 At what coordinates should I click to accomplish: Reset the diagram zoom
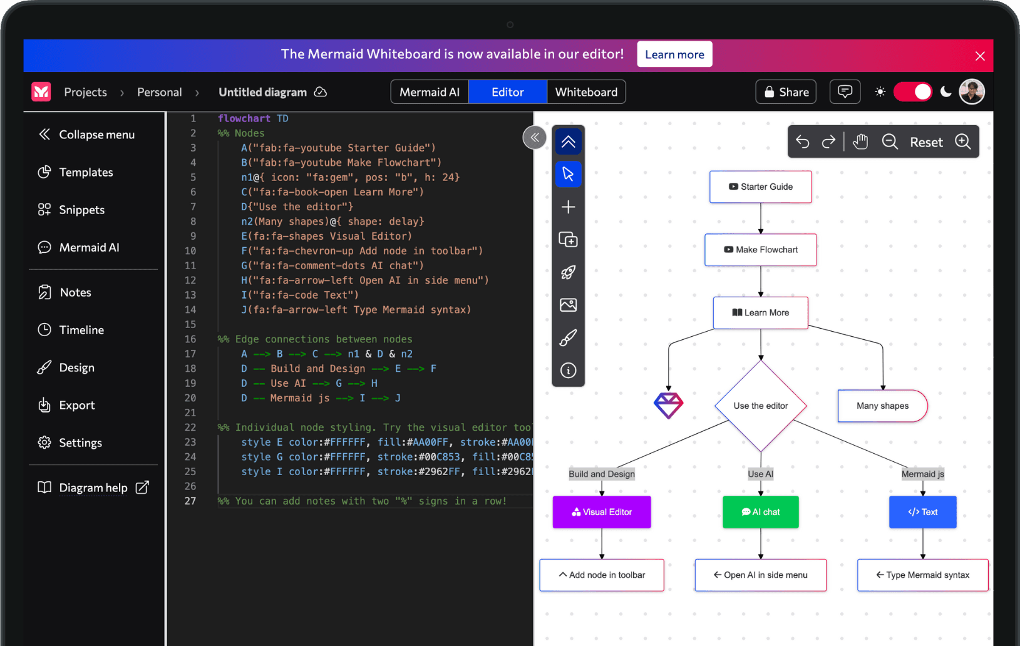coord(926,142)
